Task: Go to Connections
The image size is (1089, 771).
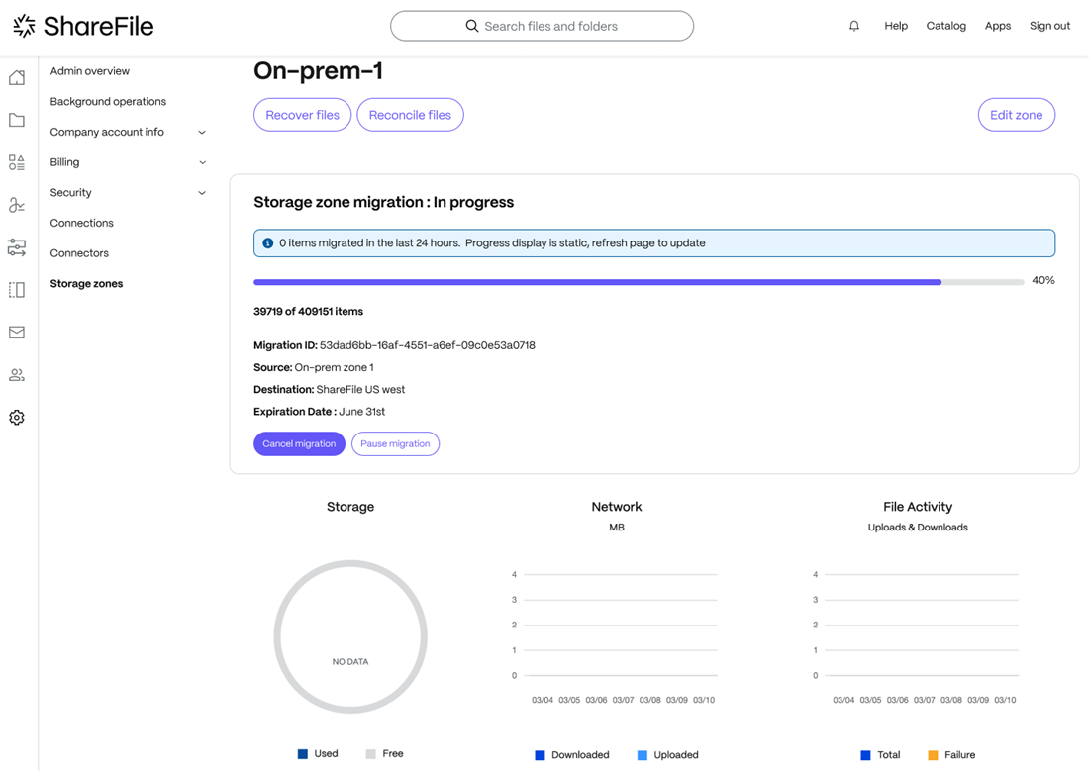Action: [x=81, y=223]
